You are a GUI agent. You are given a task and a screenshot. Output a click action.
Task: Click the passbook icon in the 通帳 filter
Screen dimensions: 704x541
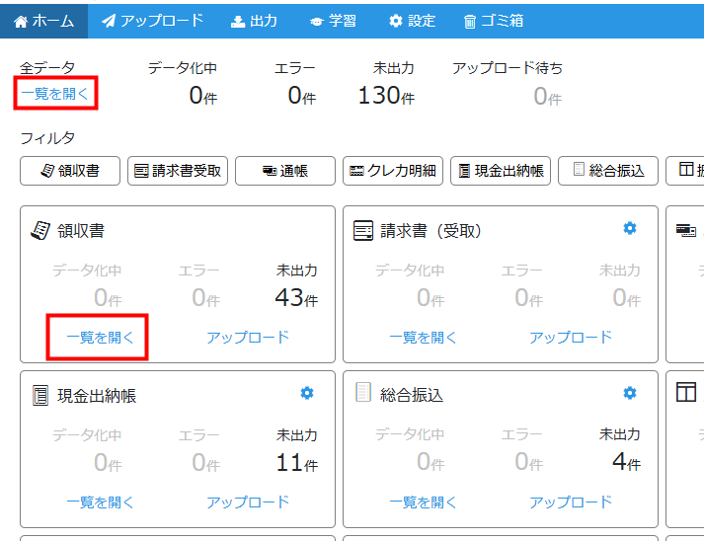(270, 171)
